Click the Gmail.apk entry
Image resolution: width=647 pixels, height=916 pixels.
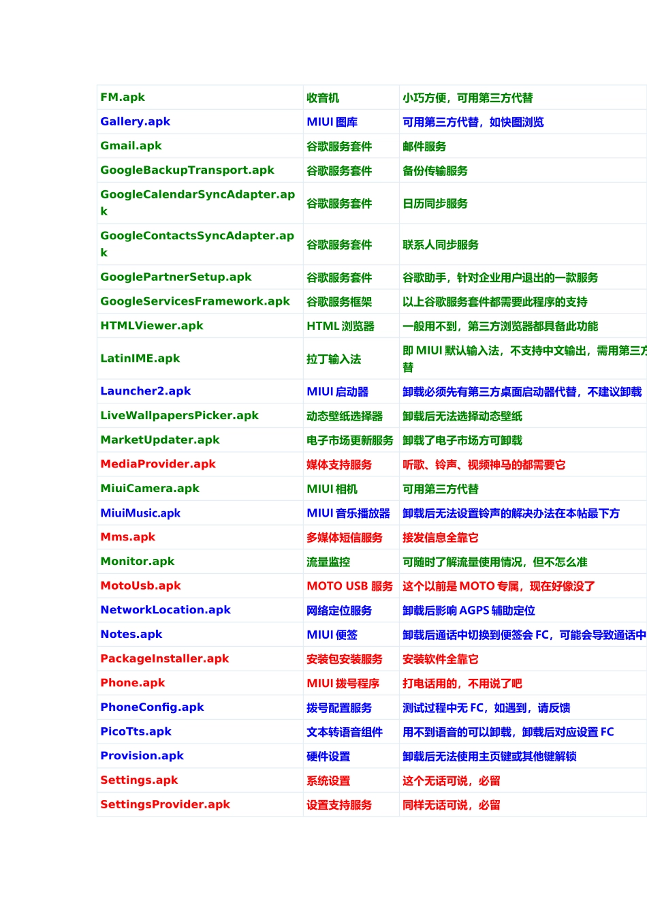tap(131, 146)
